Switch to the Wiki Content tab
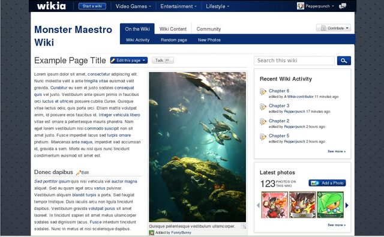Screen dimensions: 384x237 [x=173, y=29]
